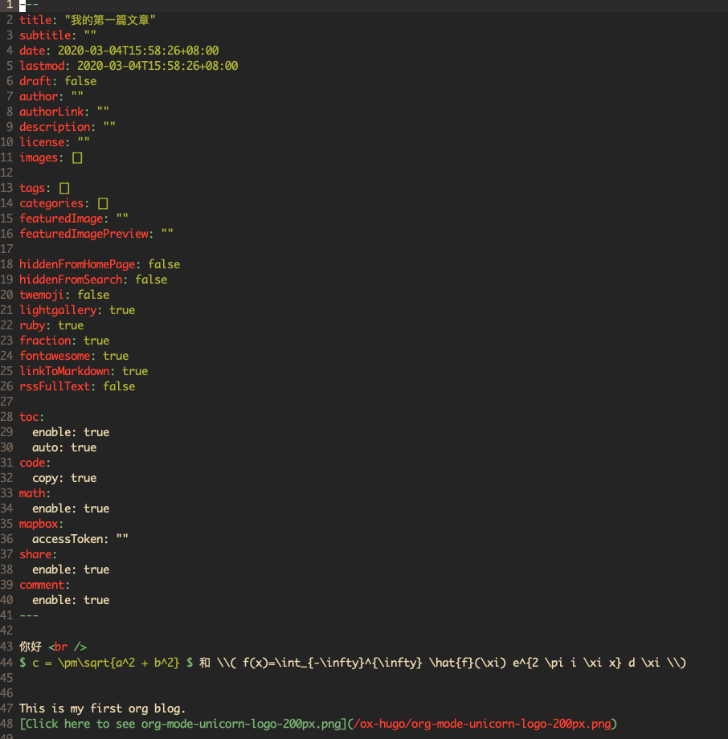Click the empty brackets after "images:"
This screenshot has width=728, height=739.
pos(77,157)
